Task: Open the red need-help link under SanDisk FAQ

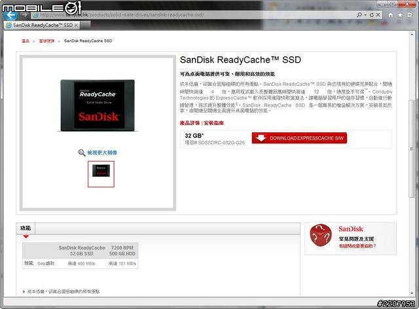Action: [357, 246]
